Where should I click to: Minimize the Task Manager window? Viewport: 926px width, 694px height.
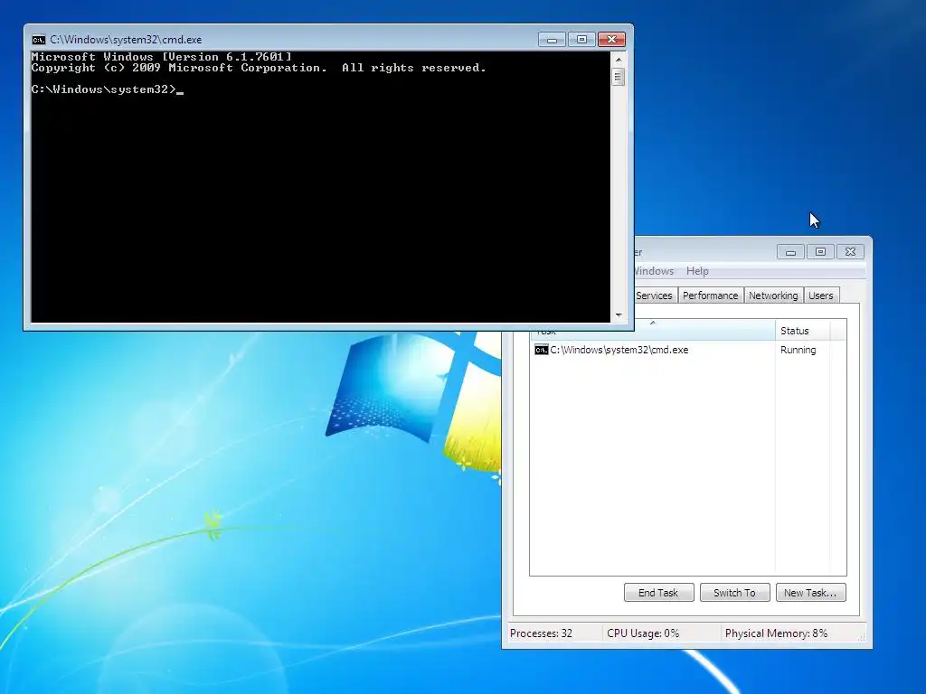point(790,252)
